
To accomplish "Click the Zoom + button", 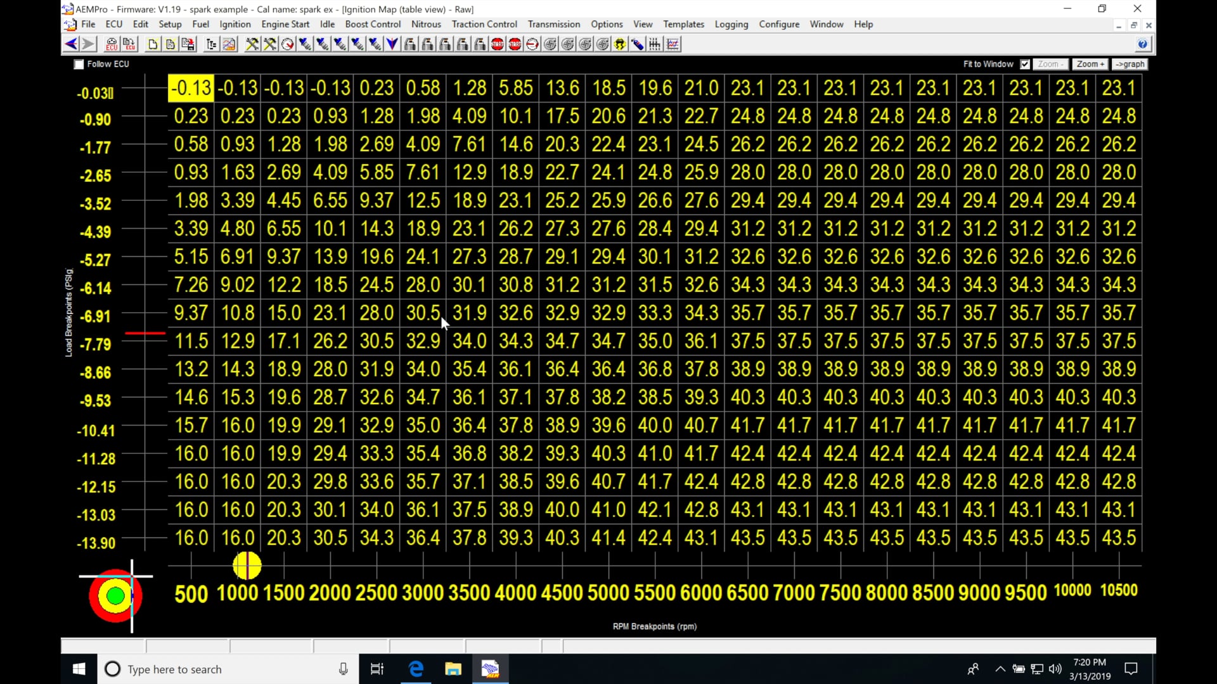I will tap(1090, 64).
